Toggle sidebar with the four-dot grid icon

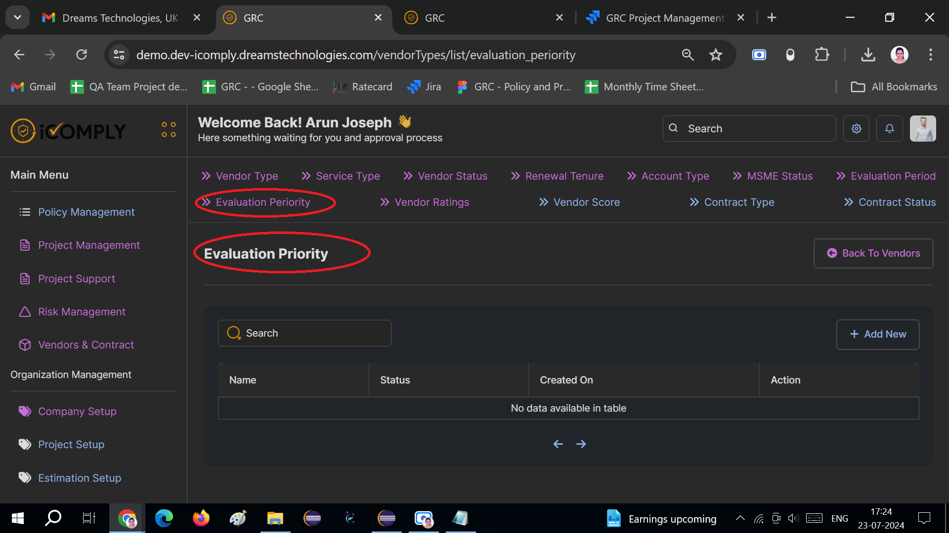169,129
